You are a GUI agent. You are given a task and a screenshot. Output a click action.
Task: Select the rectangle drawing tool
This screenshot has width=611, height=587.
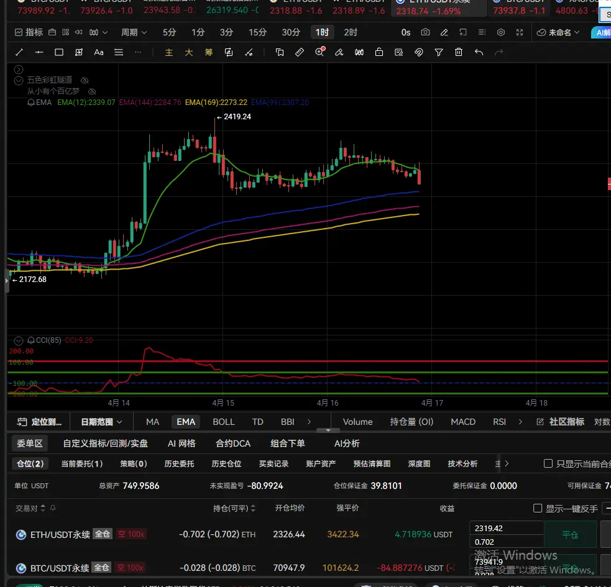59,52
